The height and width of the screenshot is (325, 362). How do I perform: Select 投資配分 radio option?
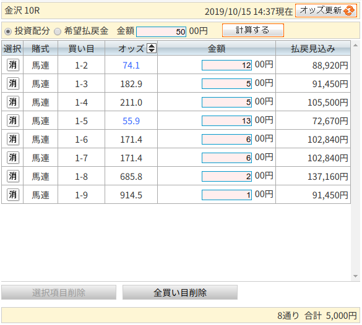8,31
